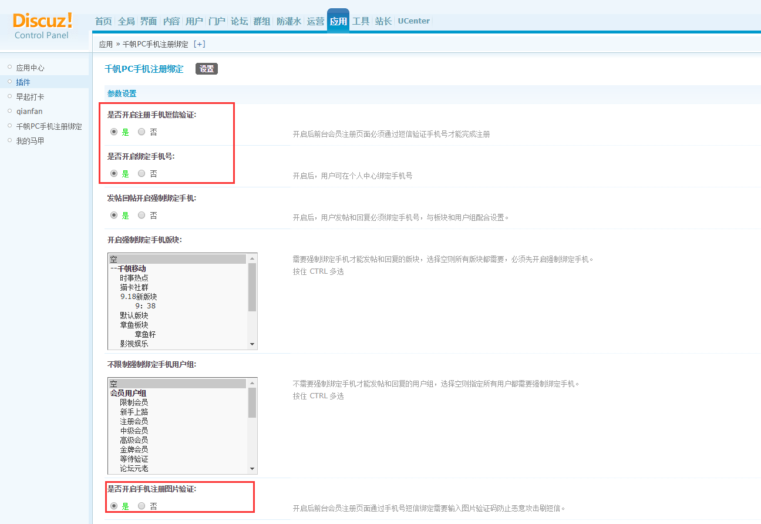Click the active 应用 tab

click(x=338, y=21)
